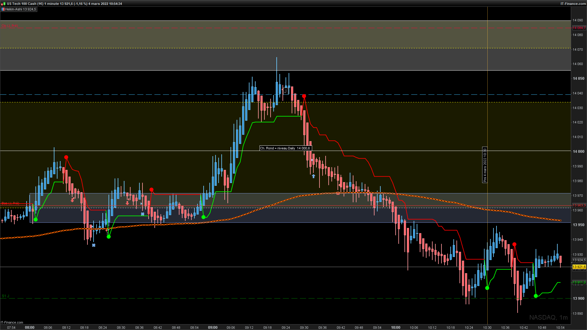Select the Ch. Rond niveau Daily 14 000,6 label

click(x=285, y=148)
